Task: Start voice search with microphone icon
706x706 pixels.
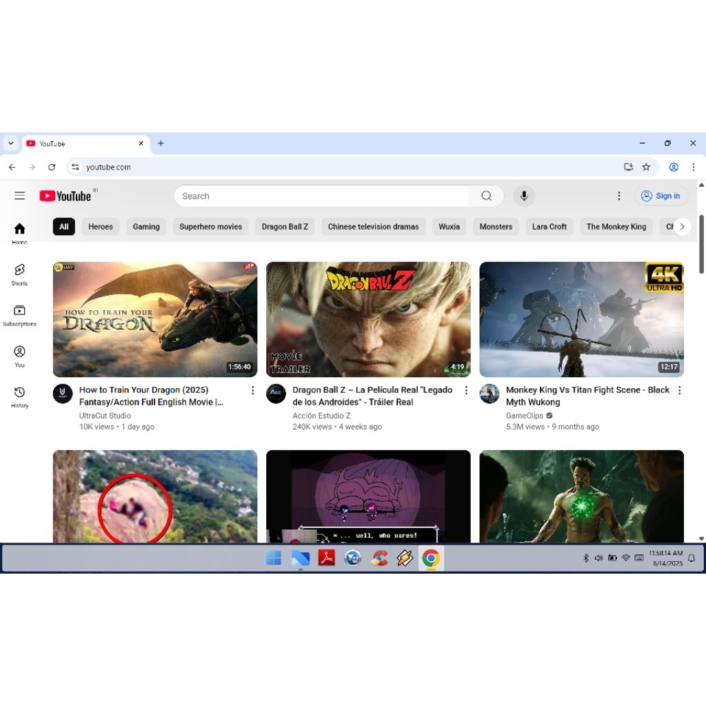Action: click(524, 196)
